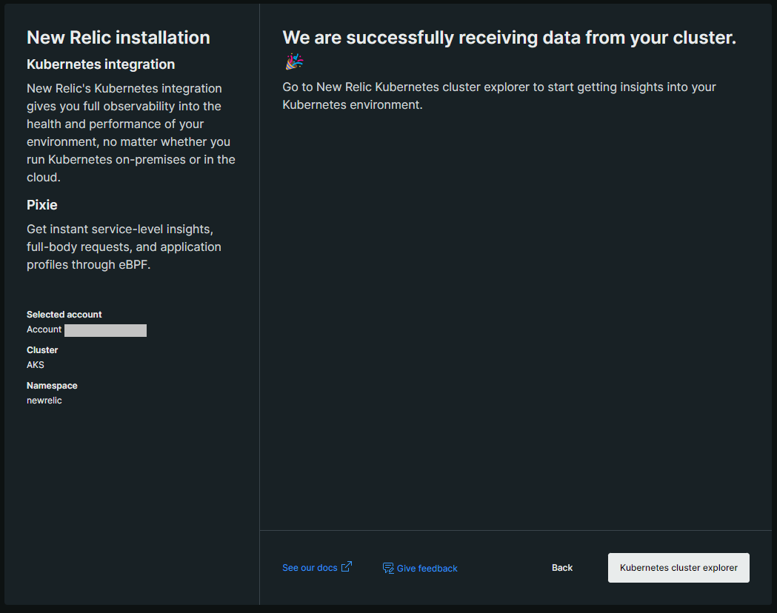
Task: Click the Cluster label
Action: click(42, 350)
